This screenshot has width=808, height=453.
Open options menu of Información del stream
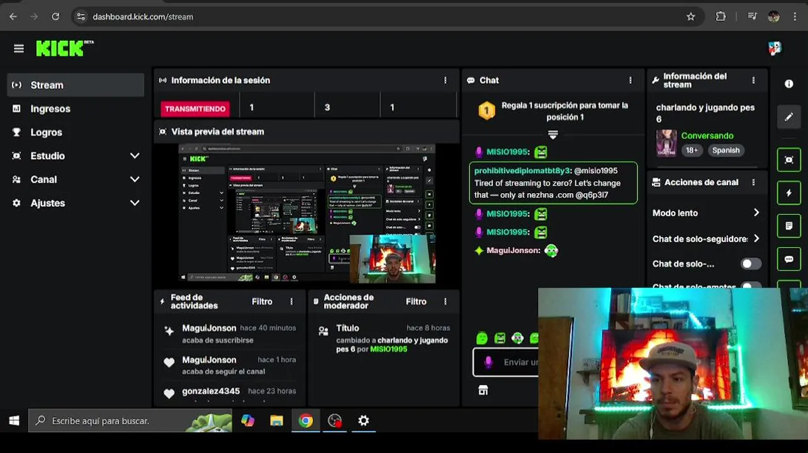(753, 81)
